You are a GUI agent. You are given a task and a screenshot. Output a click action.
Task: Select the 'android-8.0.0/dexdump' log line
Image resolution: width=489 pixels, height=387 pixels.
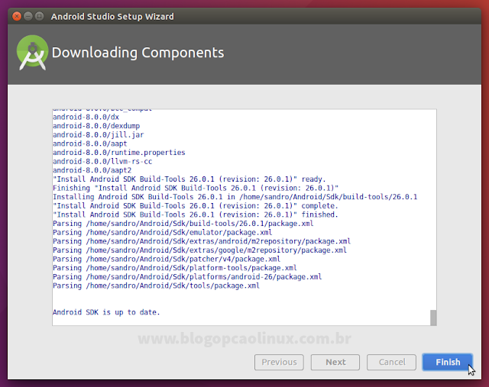click(x=96, y=126)
